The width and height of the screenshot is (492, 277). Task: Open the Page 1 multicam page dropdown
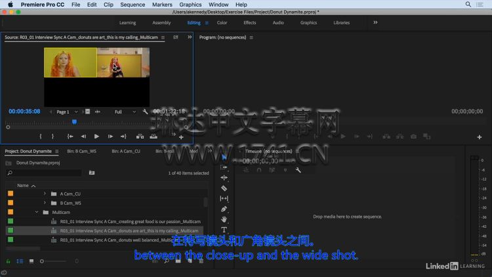click(67, 112)
